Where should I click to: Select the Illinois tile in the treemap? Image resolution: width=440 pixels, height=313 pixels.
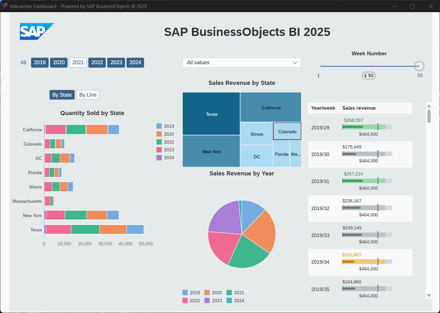coord(257,134)
